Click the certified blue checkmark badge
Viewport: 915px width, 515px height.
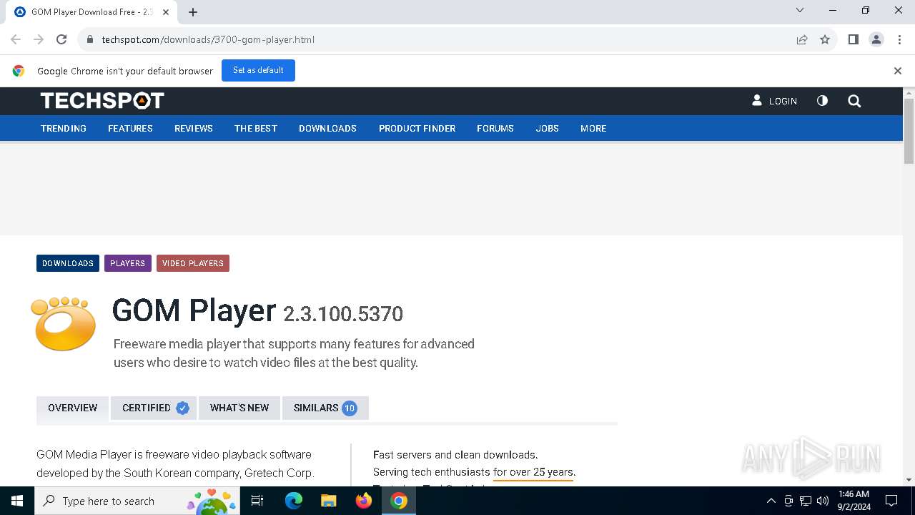[182, 408]
